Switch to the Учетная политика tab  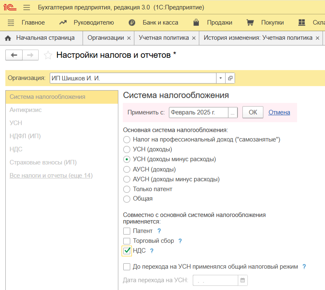[164, 38]
